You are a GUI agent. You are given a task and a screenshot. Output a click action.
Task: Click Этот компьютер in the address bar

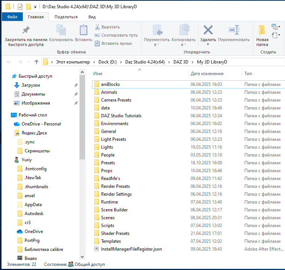(73, 62)
